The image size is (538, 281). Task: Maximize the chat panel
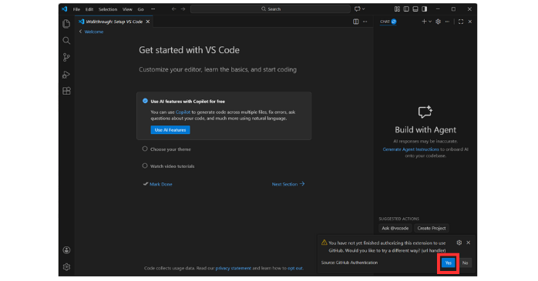point(461,22)
